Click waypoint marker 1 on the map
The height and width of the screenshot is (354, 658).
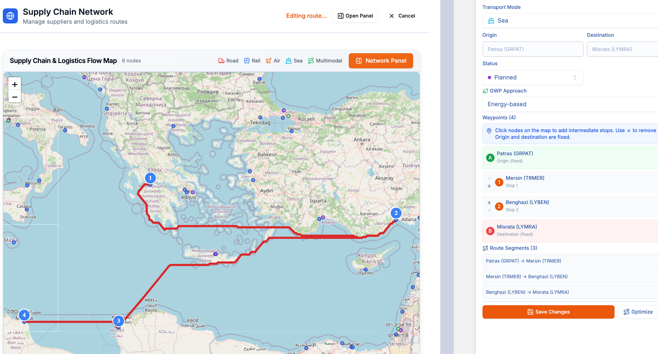pos(150,178)
